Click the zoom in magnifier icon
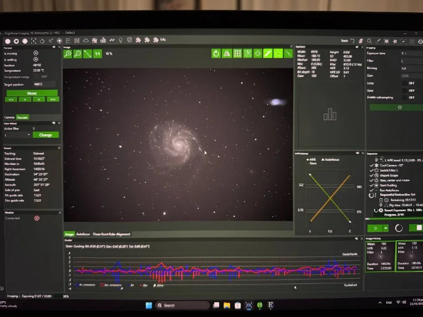This screenshot has height=317, width=423. [x=68, y=53]
